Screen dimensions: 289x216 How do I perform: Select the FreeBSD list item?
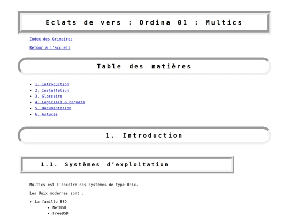point(60,213)
